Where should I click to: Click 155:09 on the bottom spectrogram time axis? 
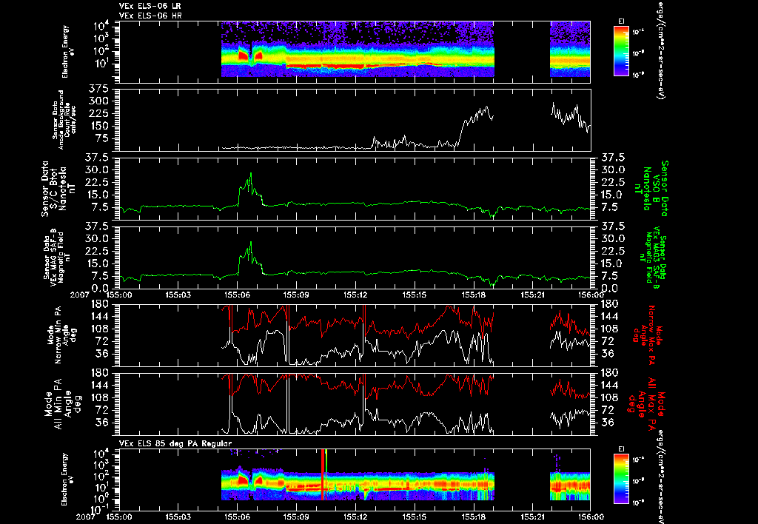[296, 517]
